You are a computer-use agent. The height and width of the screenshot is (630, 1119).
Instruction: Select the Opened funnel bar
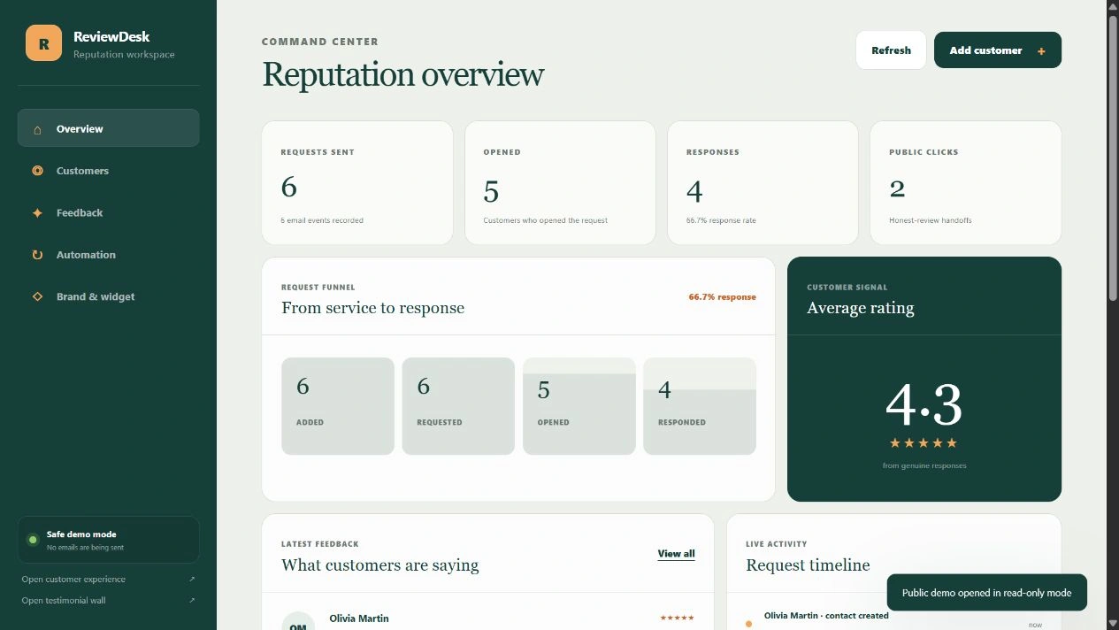(x=579, y=406)
